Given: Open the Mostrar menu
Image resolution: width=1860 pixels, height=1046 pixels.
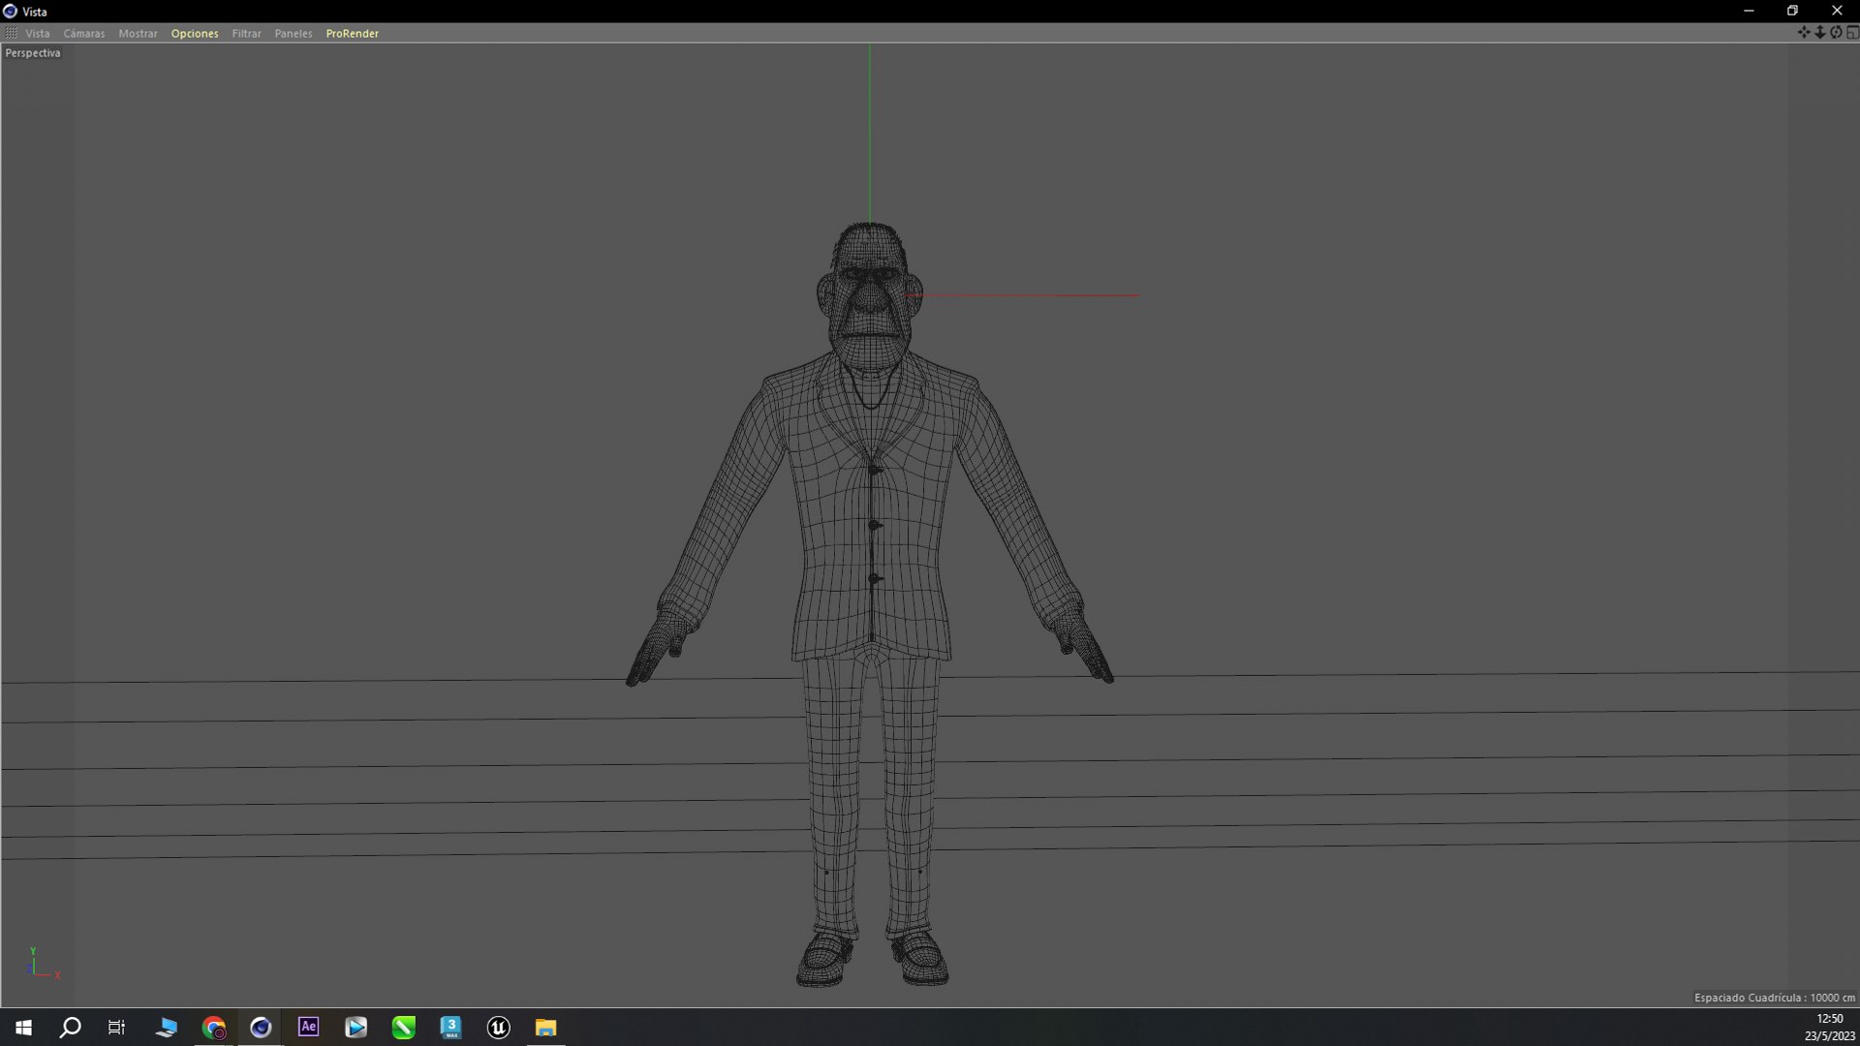Looking at the screenshot, I should [138, 33].
